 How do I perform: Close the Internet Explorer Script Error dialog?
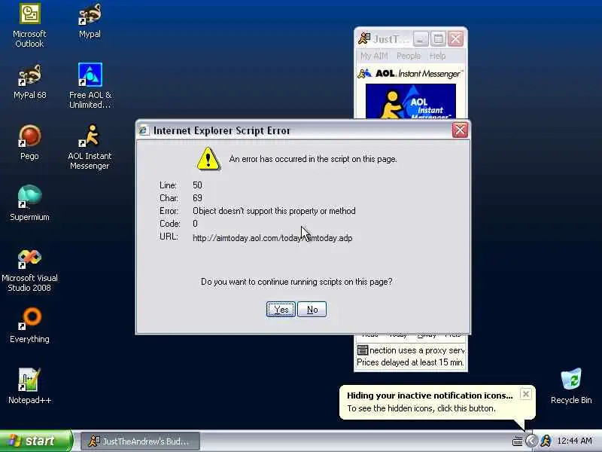tap(460, 130)
